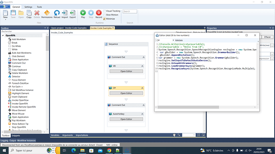Open the Arguments panel in designer

pyautogui.click(x=67, y=135)
